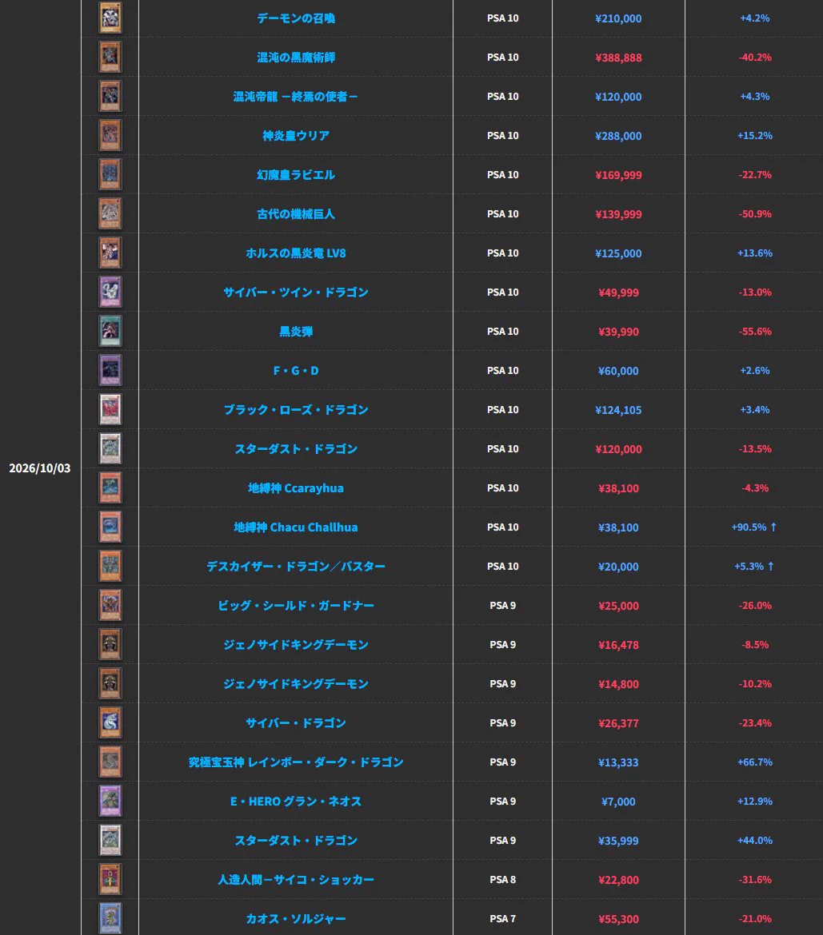Open デスカイザー・ドラゴン／バスター link
The image size is (823, 935).
tap(295, 567)
